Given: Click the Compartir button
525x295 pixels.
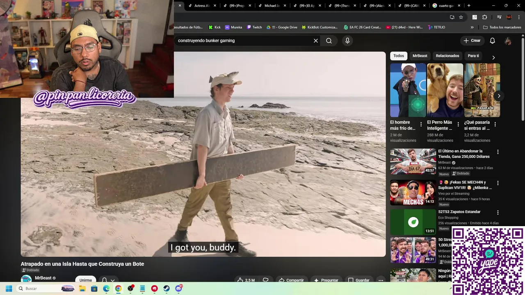Looking at the screenshot, I should click(291, 280).
